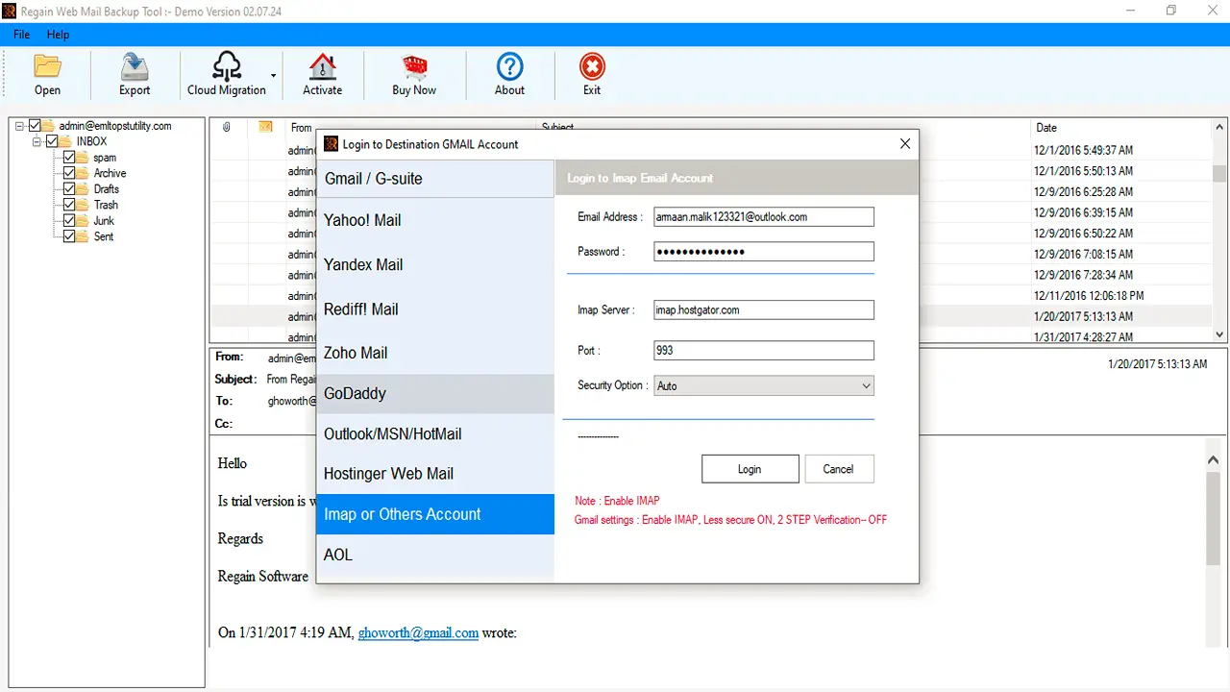
Task: Uncheck the INBOX folder checkbox
Action: pyautogui.click(x=52, y=141)
